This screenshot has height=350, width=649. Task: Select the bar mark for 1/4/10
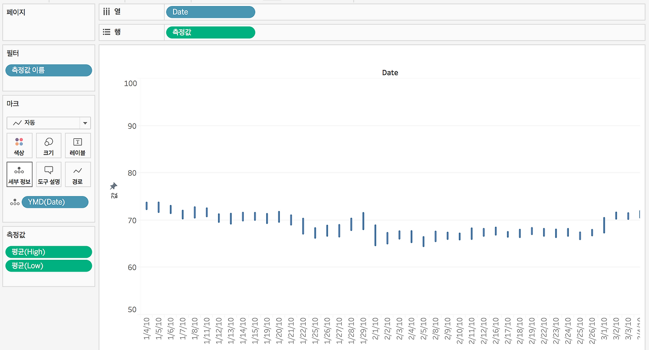147,206
